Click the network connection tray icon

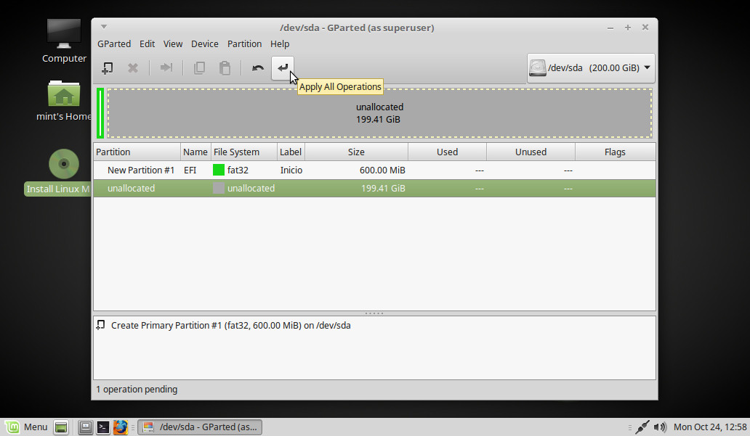coord(642,427)
